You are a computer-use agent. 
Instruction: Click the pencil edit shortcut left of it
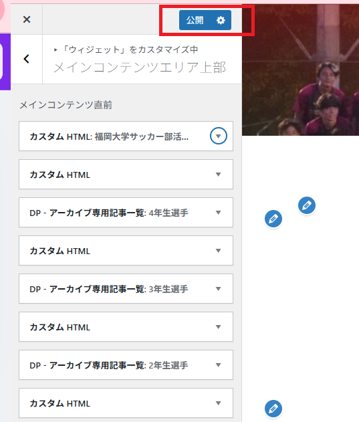click(273, 219)
